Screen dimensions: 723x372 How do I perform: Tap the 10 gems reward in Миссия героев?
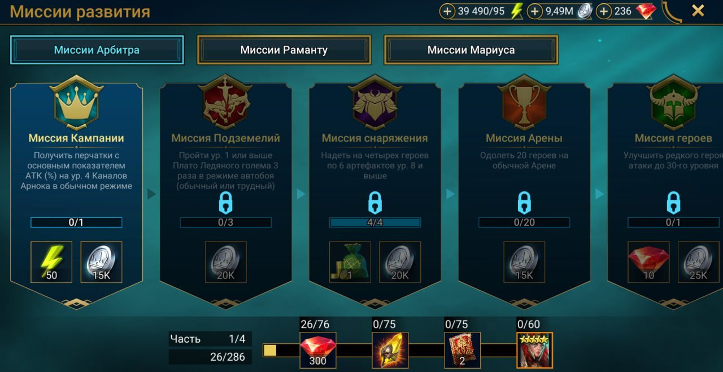648,262
